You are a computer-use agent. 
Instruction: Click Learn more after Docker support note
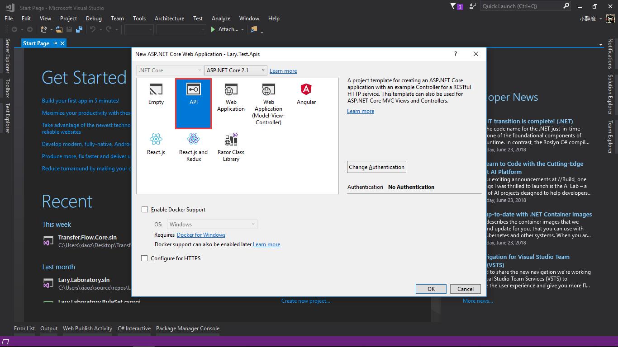(x=266, y=244)
